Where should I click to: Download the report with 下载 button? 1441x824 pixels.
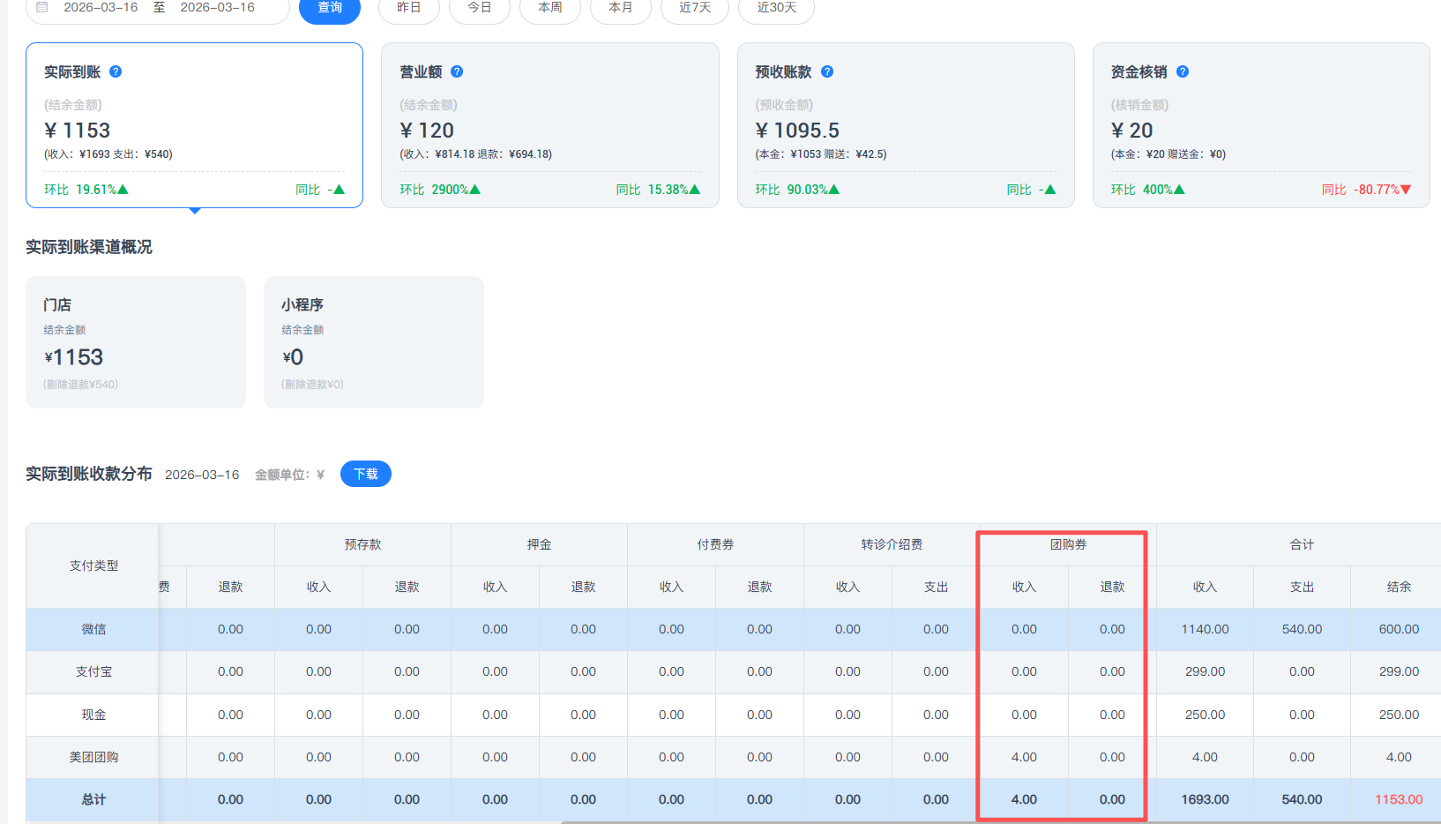(365, 474)
